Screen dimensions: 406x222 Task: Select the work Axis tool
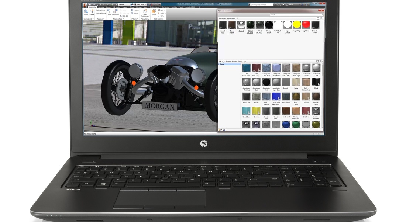click(x=161, y=10)
